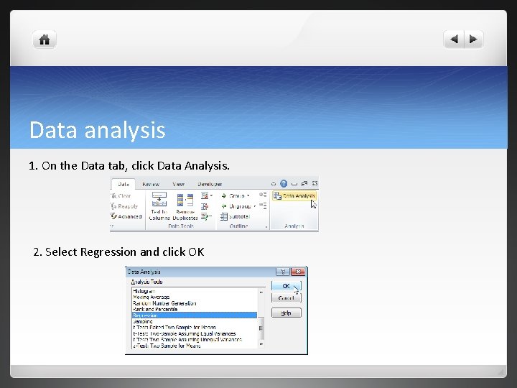517x388 pixels.
Task: Click the list scrollbar up arrow
Action: (261, 292)
